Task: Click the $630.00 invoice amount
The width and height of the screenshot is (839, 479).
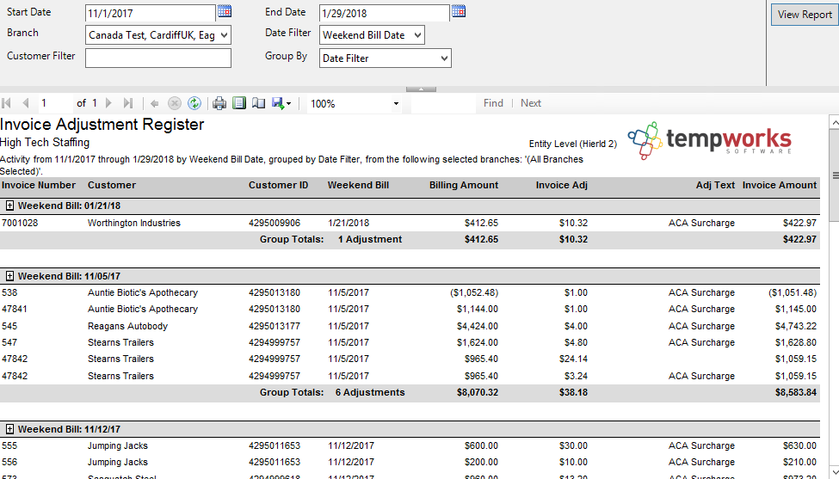Action: click(800, 445)
